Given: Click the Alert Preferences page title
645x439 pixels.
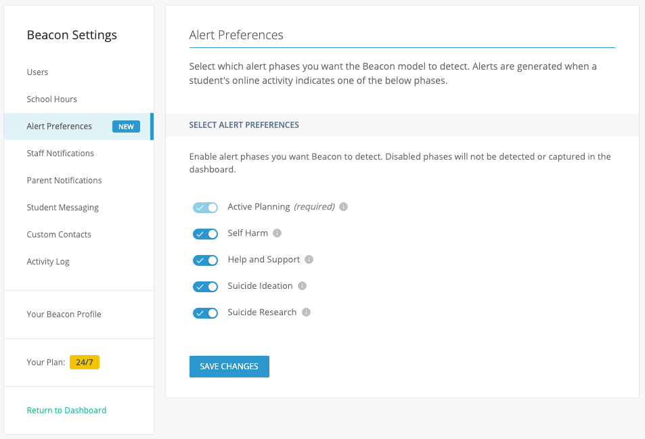Looking at the screenshot, I should [x=236, y=35].
